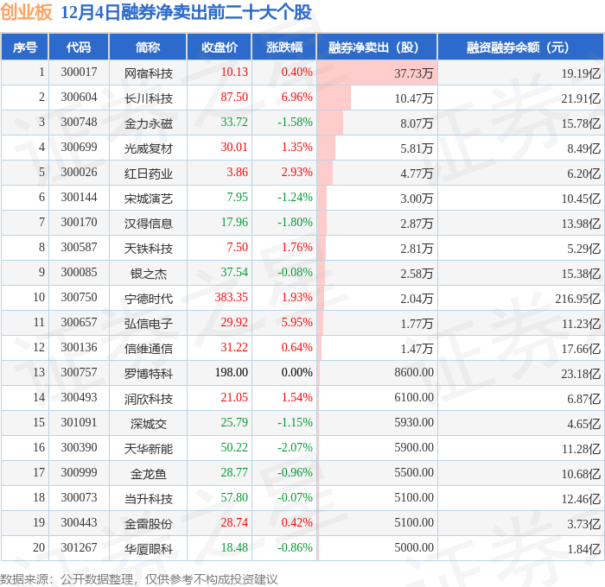Select stock name 华厦眼科
Screen dimensions: 605x587
click(148, 549)
